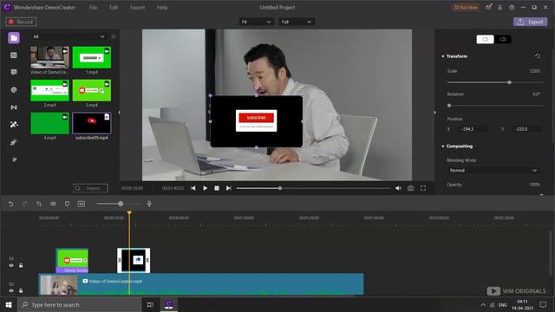Screen dimensions: 555x312
Task: Select the 3.mp4 media thumbnail
Action: click(92, 90)
